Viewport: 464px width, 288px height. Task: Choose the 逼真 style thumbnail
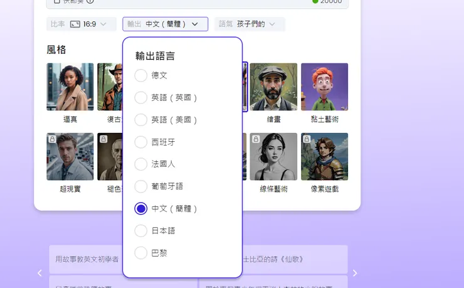(x=70, y=87)
